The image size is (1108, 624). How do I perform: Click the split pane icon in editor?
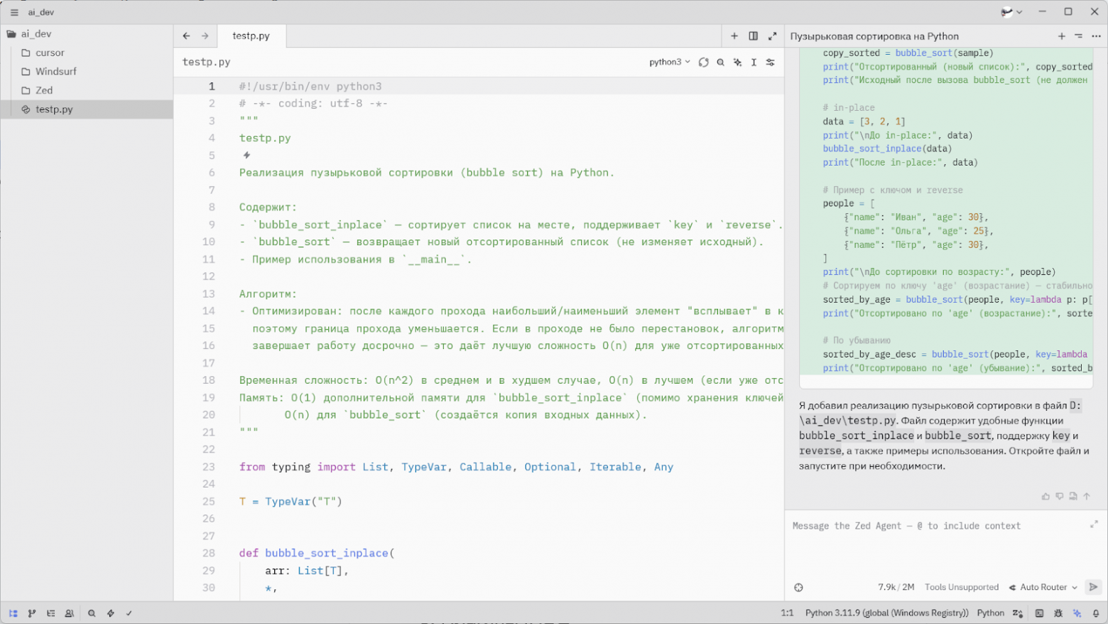pos(753,36)
